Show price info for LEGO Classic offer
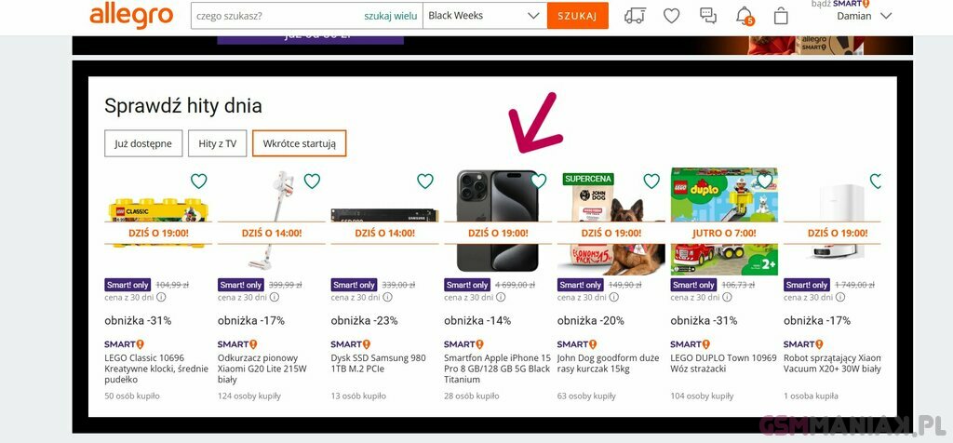953x443 pixels. pos(161,297)
